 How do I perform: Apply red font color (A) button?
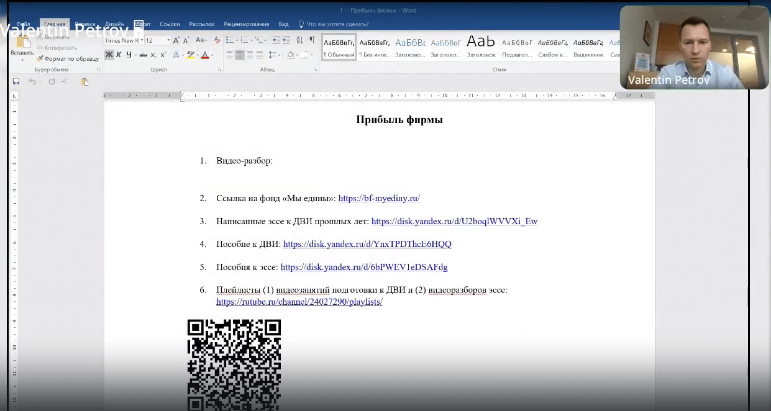(x=205, y=55)
